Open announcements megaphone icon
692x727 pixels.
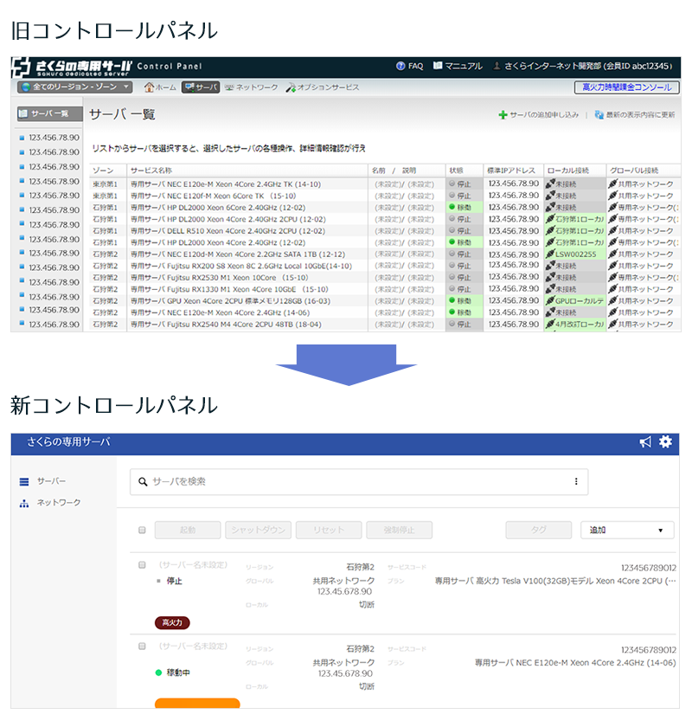pyautogui.click(x=645, y=442)
